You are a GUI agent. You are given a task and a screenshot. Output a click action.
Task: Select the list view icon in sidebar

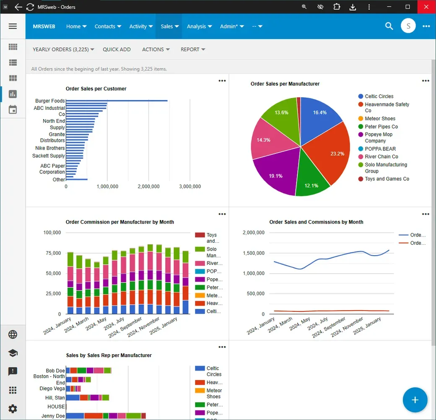[x=13, y=62]
